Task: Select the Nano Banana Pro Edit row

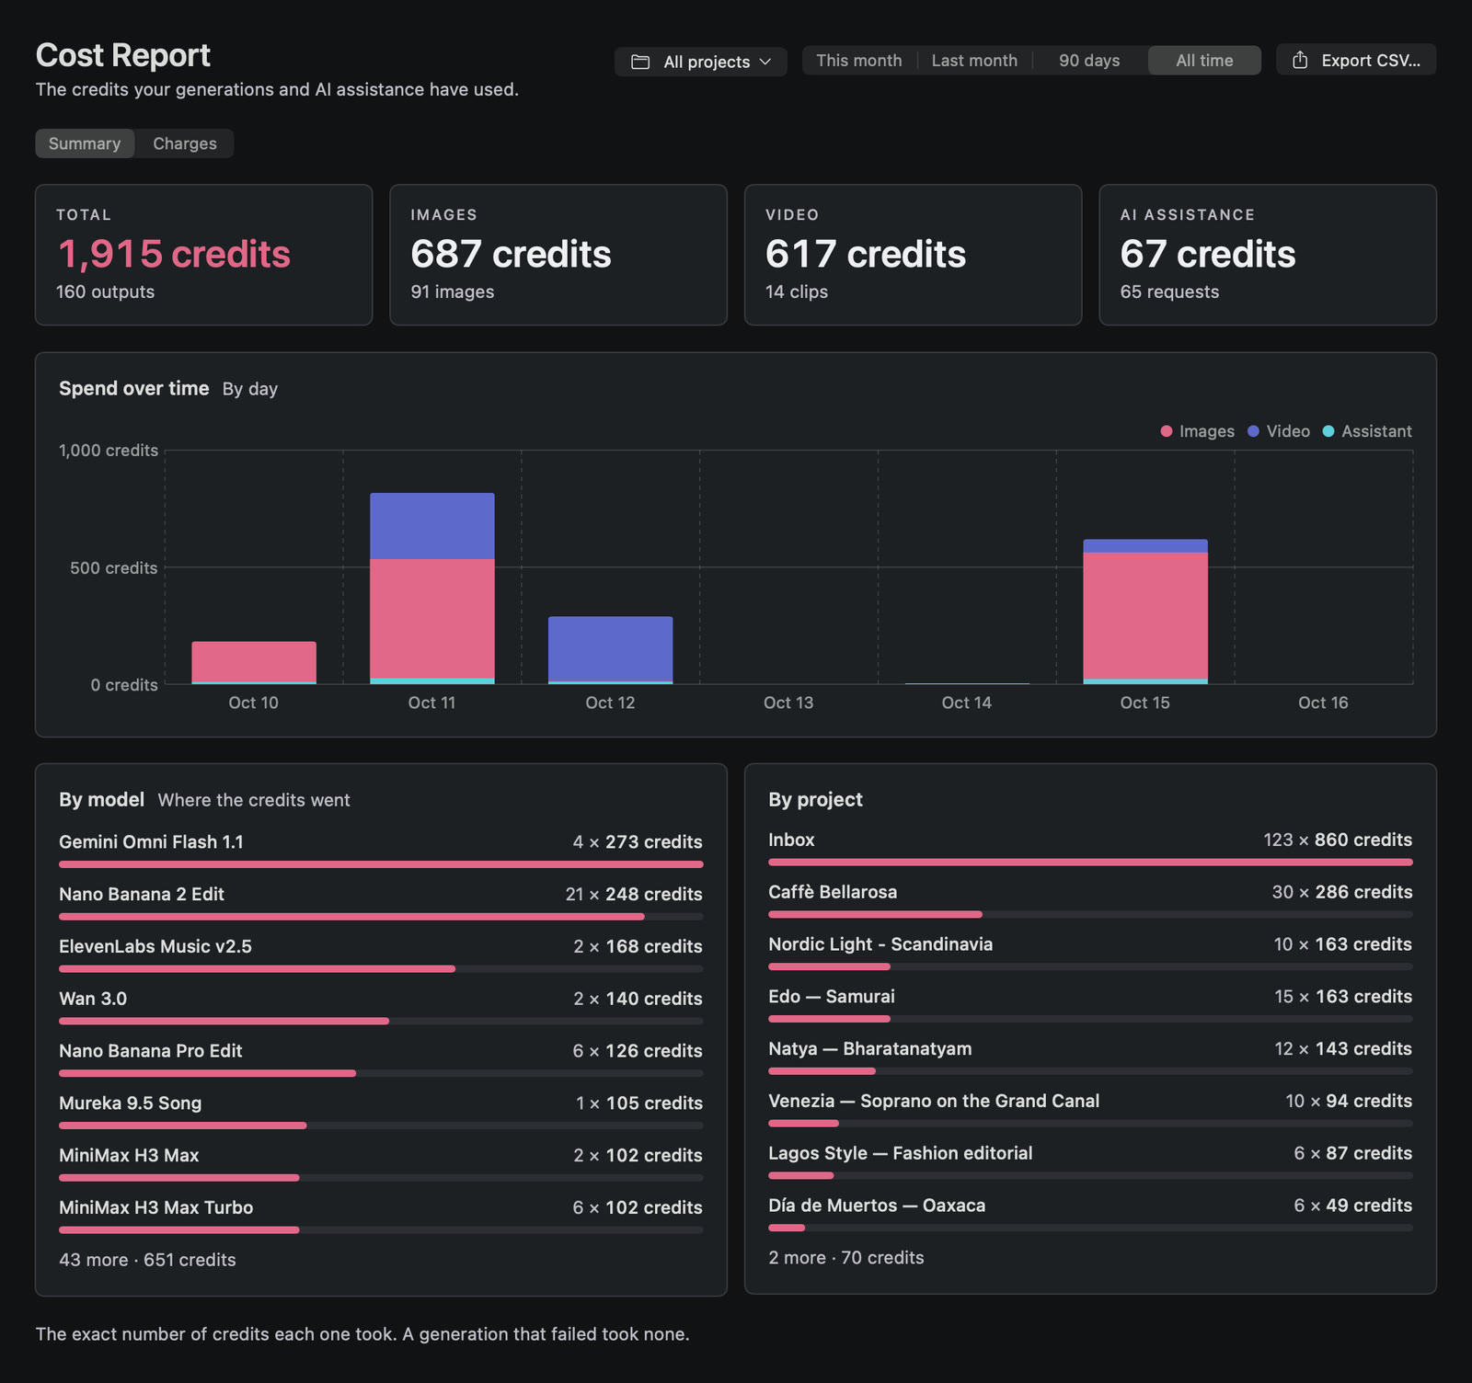Action: (381, 1059)
